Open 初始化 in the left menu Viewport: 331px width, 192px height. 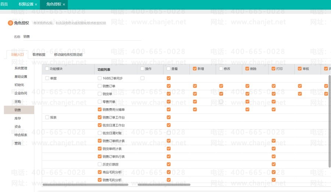click(19, 85)
